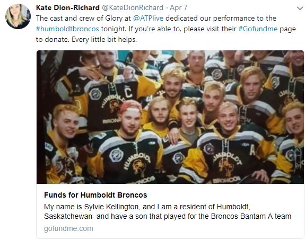
Task: Open the Humboldt Broncos team photo
Action: pyautogui.click(x=170, y=117)
